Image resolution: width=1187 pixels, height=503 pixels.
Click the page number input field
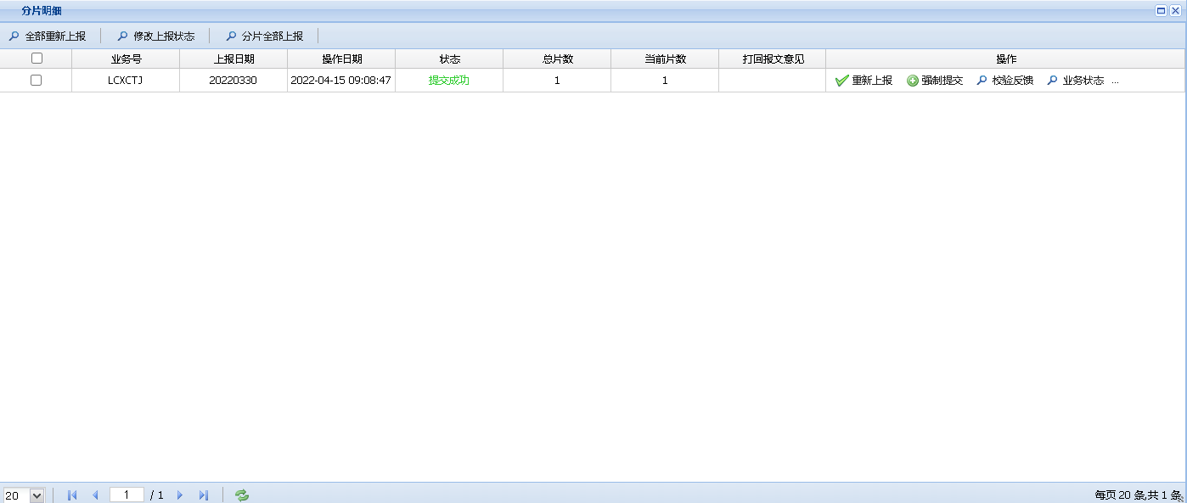(x=127, y=495)
